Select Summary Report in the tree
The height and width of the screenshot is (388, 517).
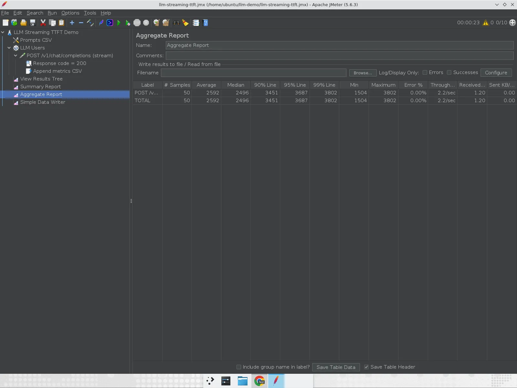coord(40,87)
